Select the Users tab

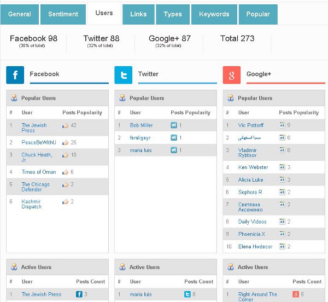(104, 13)
